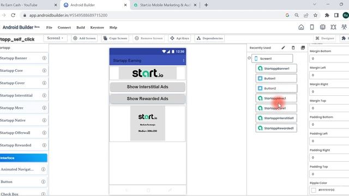349x196 pixels.
Task: Open the Keystore menu
Action: [x=97, y=27]
